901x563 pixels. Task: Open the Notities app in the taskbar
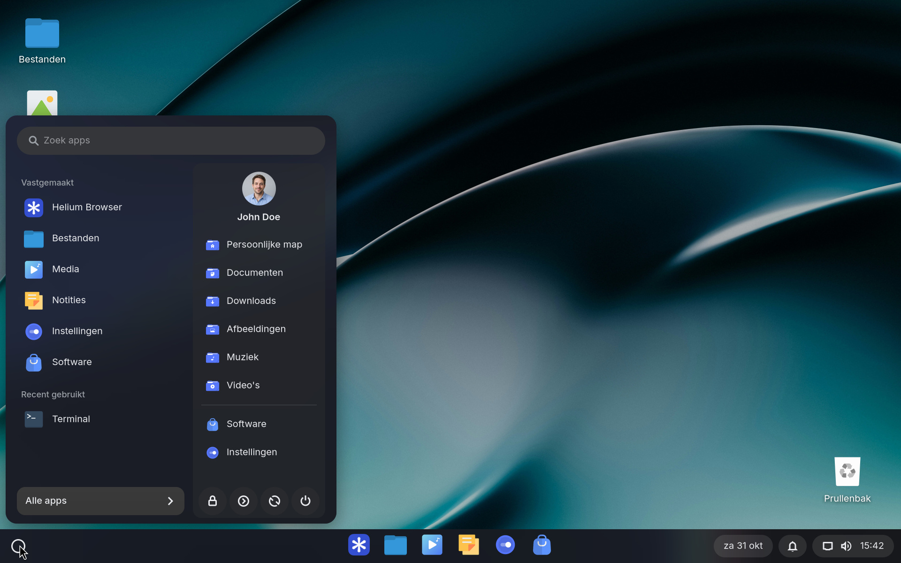469,545
